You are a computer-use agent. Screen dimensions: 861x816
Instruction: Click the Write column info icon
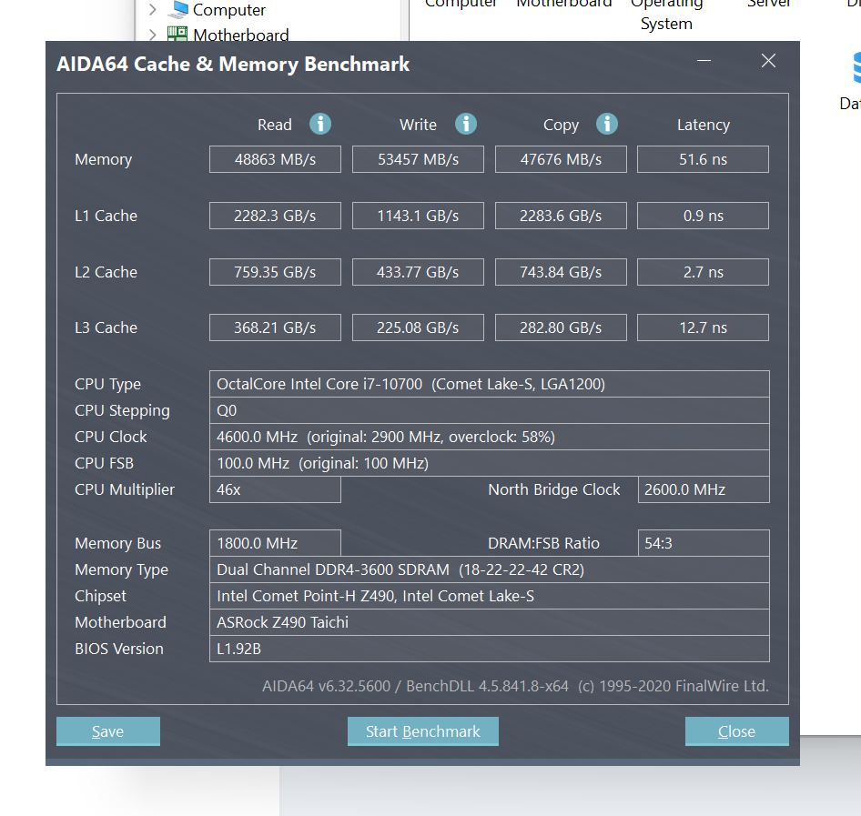pos(465,124)
